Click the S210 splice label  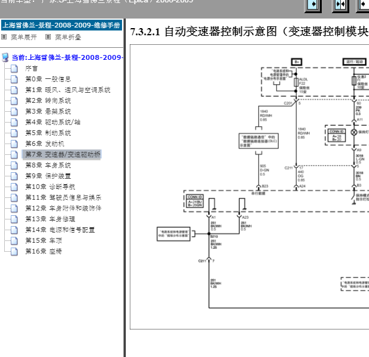pyautogui.click(x=214, y=236)
